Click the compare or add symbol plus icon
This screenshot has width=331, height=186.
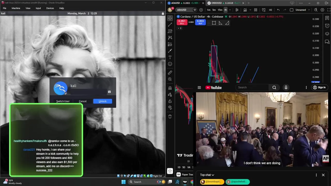(201, 10)
